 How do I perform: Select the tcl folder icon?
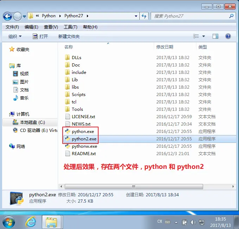67,102
